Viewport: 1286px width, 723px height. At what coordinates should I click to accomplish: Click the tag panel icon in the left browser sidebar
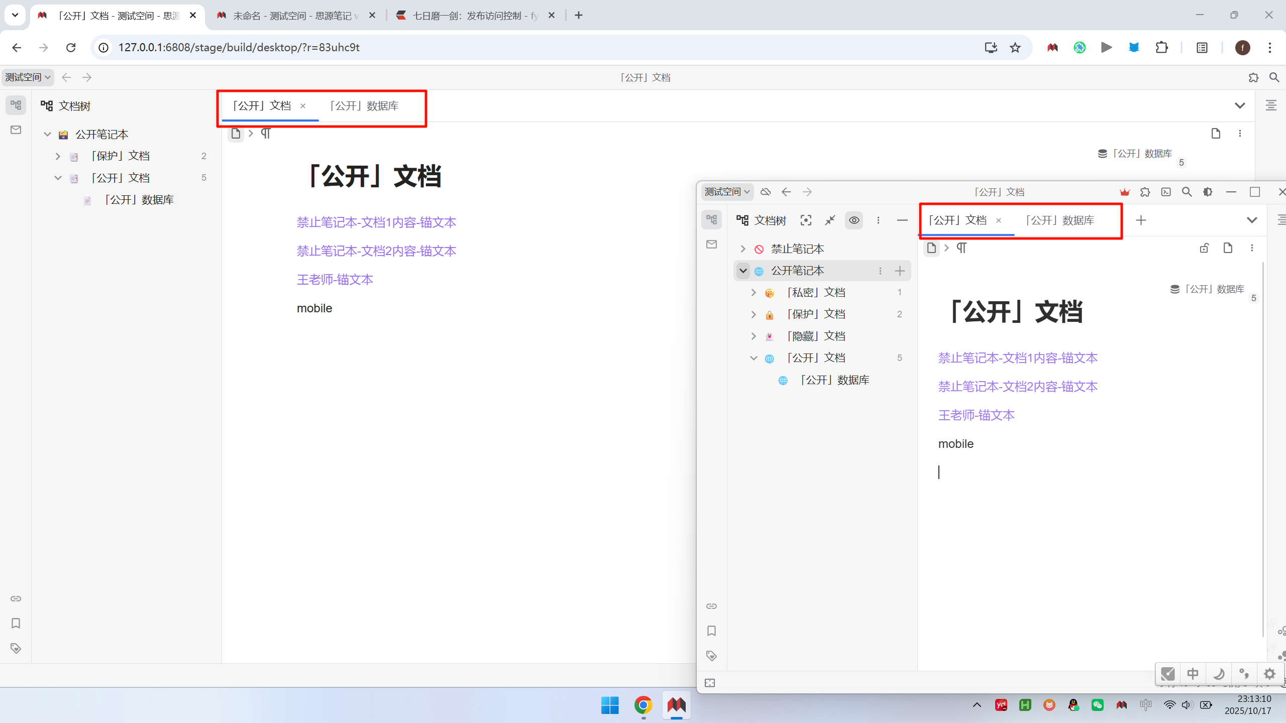(16, 648)
